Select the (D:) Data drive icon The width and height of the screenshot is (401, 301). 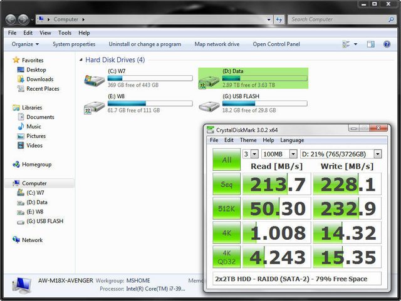click(209, 82)
